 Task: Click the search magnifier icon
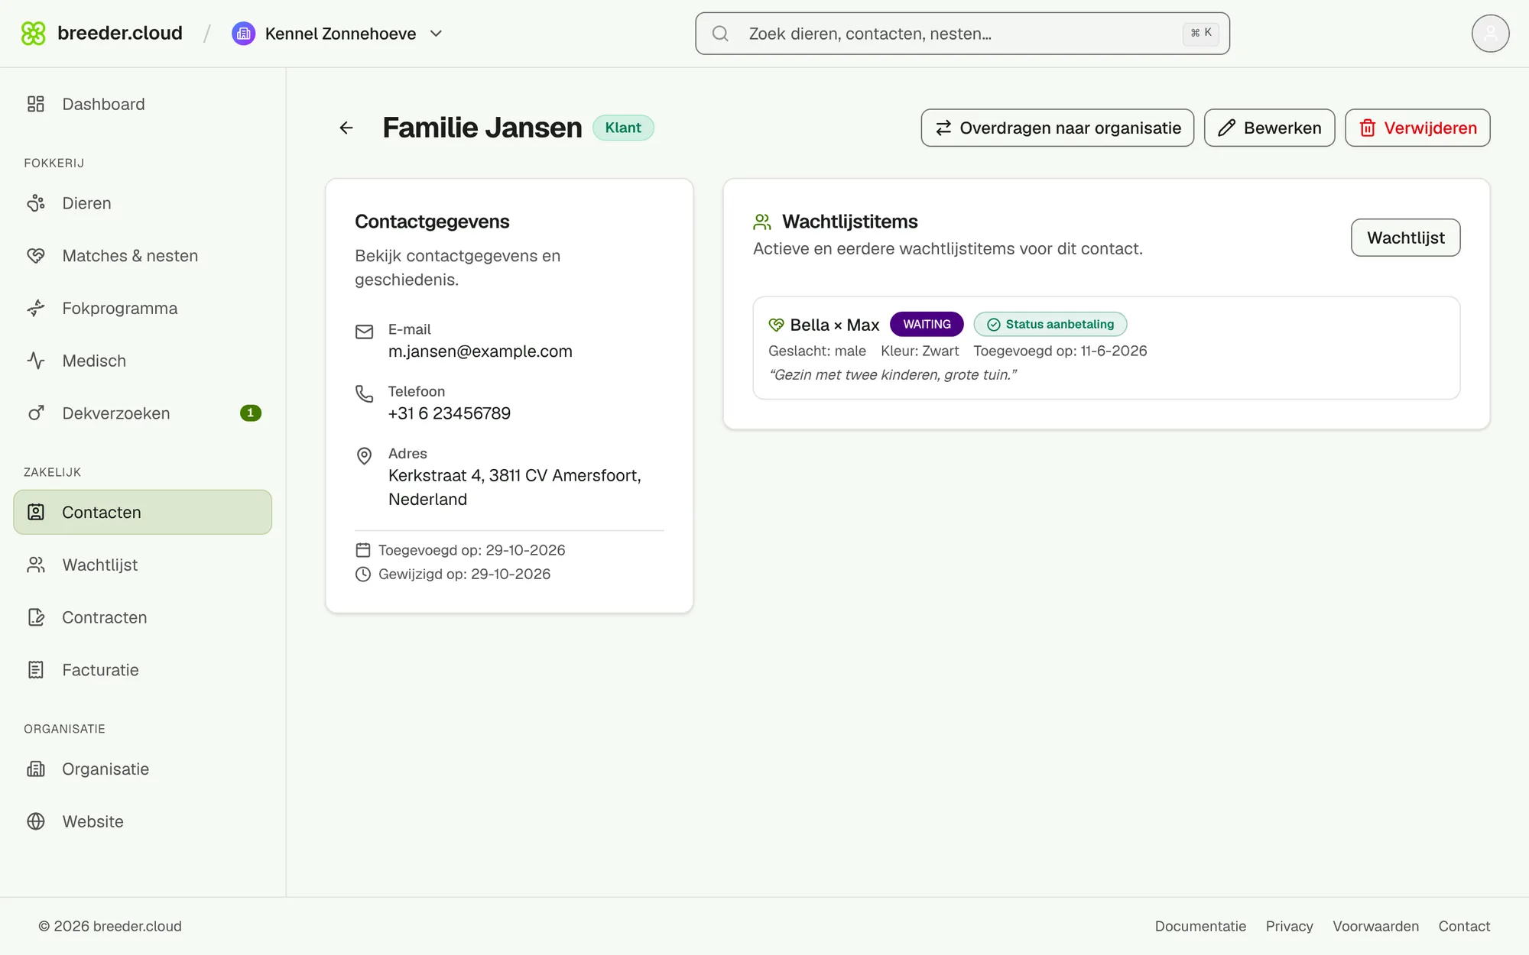tap(720, 34)
